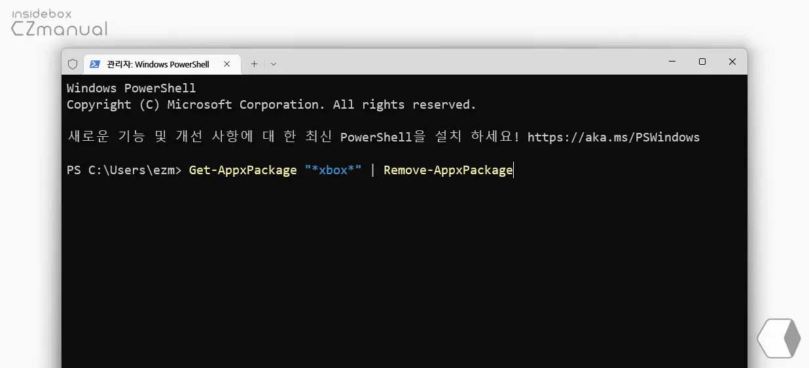Expand the new tab profile dropdown
The width and height of the screenshot is (809, 368).
click(x=274, y=64)
